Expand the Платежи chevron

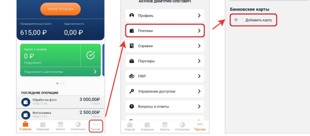199,31
